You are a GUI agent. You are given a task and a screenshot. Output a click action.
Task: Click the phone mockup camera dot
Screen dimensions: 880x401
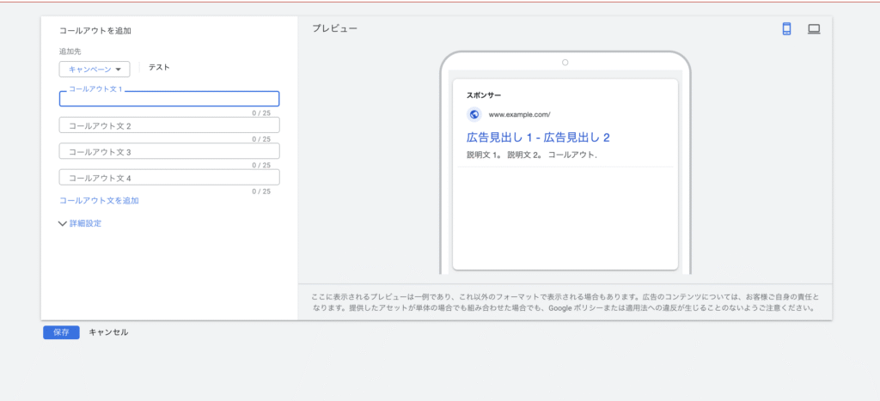(x=565, y=62)
